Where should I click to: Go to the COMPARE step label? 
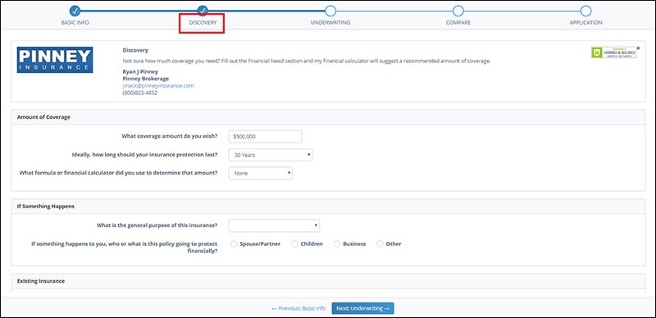coord(458,23)
